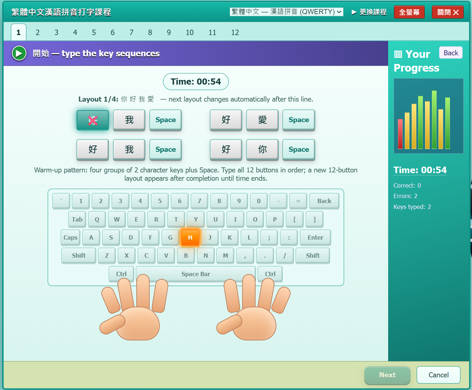Viewport: 472px width, 390px height.
Task: Click the Back button in Your Progress panel
Action: [x=451, y=53]
